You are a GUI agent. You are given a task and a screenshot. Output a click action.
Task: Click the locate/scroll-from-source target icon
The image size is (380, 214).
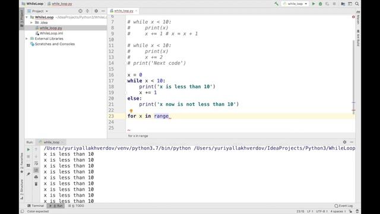[x=81, y=11]
